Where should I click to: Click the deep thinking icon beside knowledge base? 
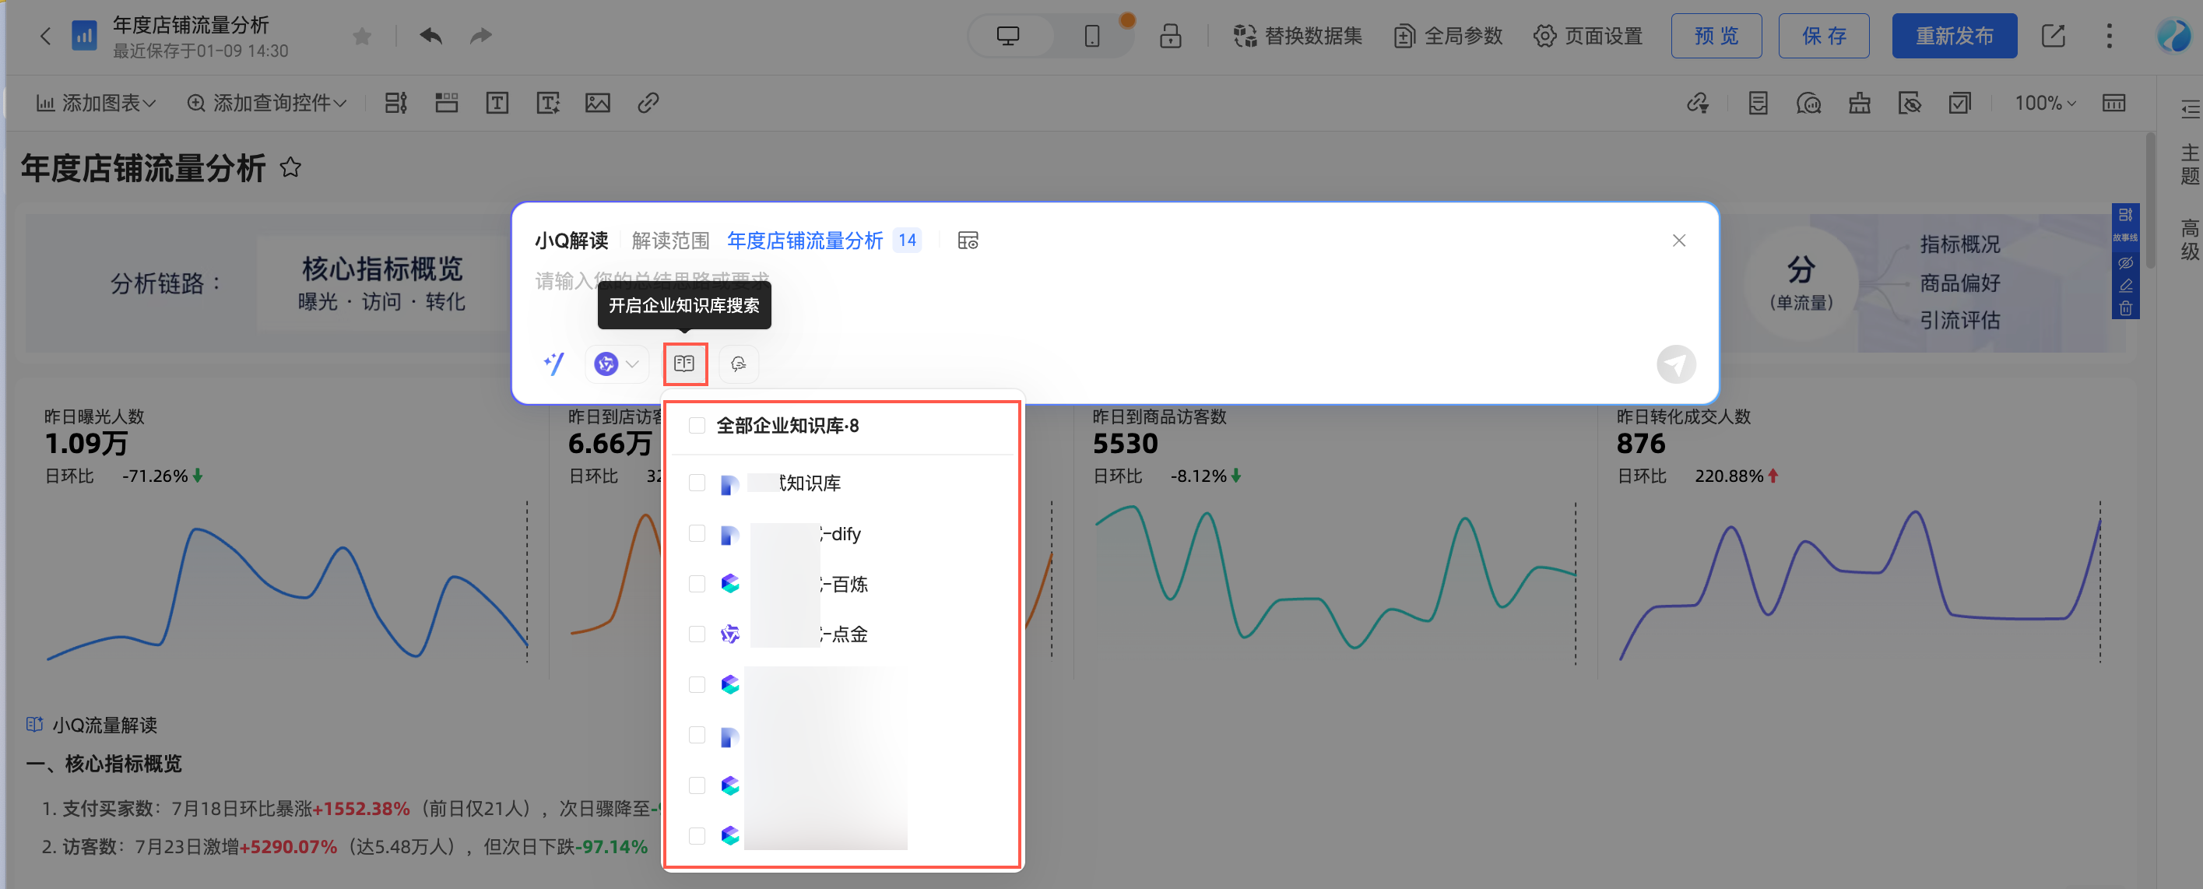738,364
